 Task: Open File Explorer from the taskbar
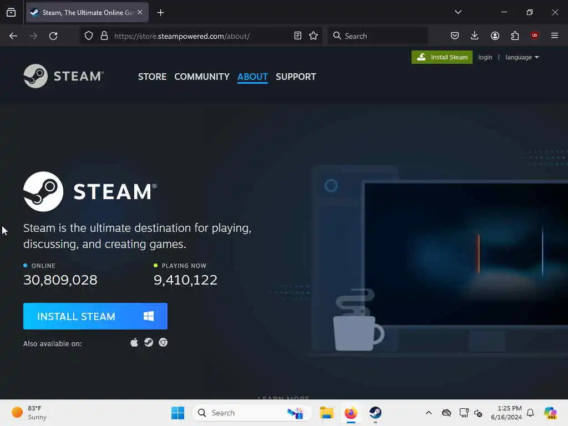click(x=326, y=413)
